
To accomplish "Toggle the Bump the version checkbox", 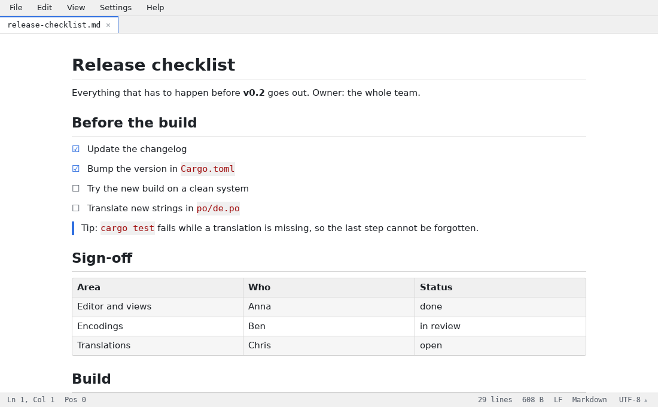I will tap(75, 169).
